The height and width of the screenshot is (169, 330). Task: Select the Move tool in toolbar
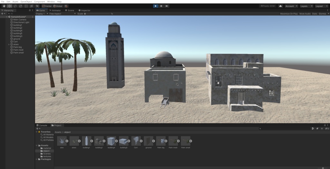coord(9,6)
